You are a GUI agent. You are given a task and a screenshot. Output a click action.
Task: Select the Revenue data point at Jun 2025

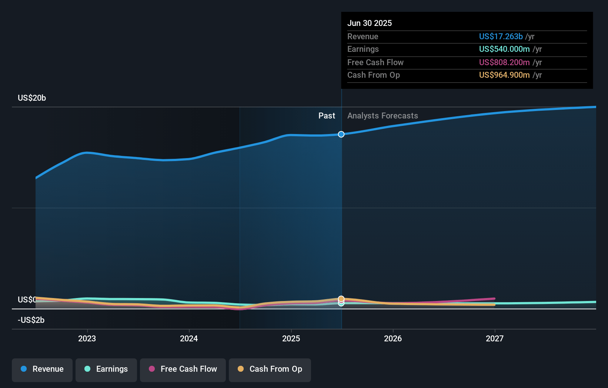point(341,134)
